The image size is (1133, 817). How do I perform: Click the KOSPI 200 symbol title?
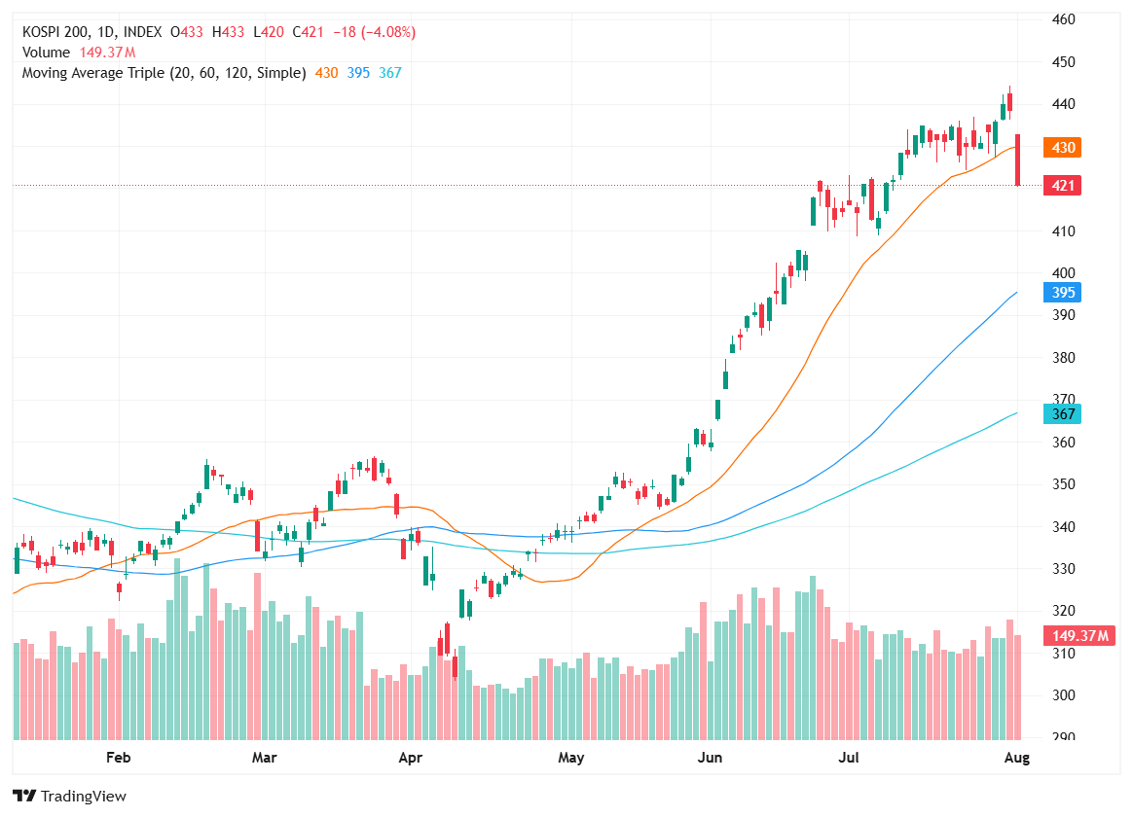click(x=57, y=32)
